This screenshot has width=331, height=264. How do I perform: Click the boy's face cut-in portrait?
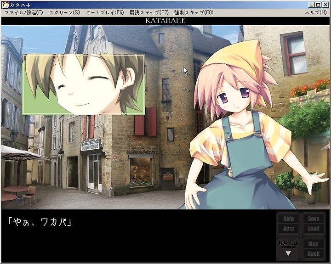click(84, 84)
